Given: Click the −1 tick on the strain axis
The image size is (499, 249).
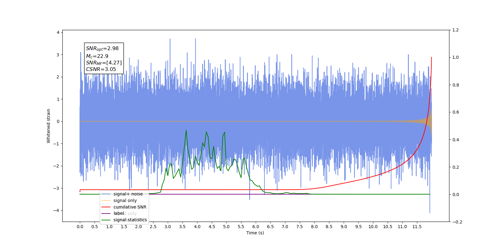Looking at the screenshot, I should click(x=56, y=144).
